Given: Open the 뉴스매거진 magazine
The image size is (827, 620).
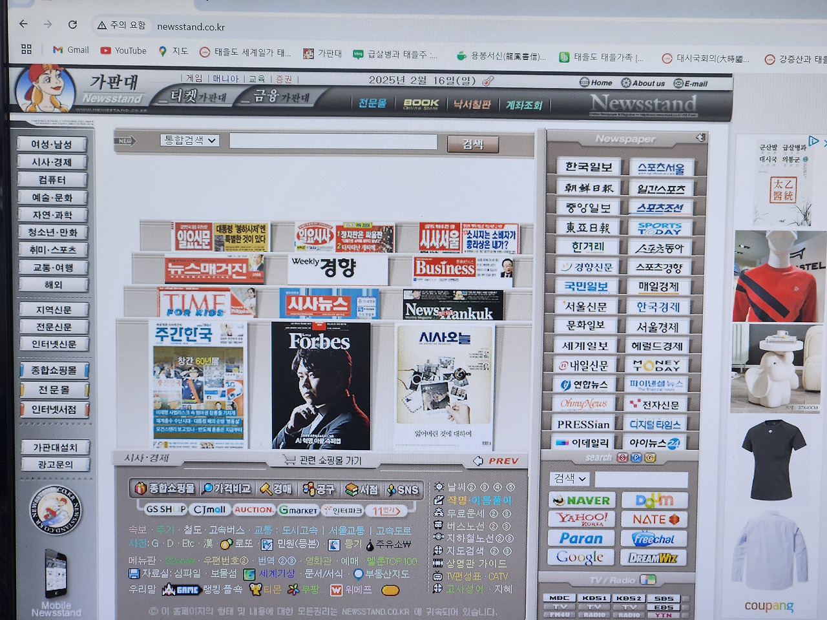Looking at the screenshot, I should point(215,269).
